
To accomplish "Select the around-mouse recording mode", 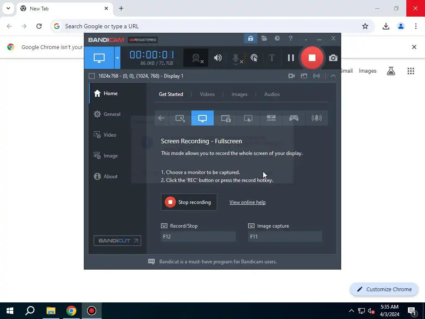I will coord(248,118).
